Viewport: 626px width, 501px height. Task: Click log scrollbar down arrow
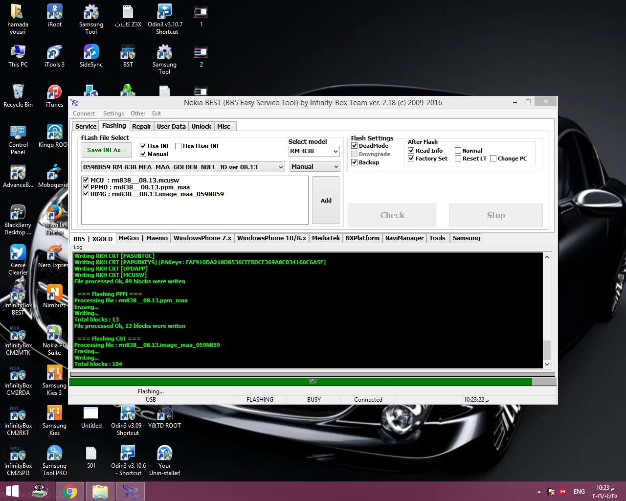click(547, 364)
